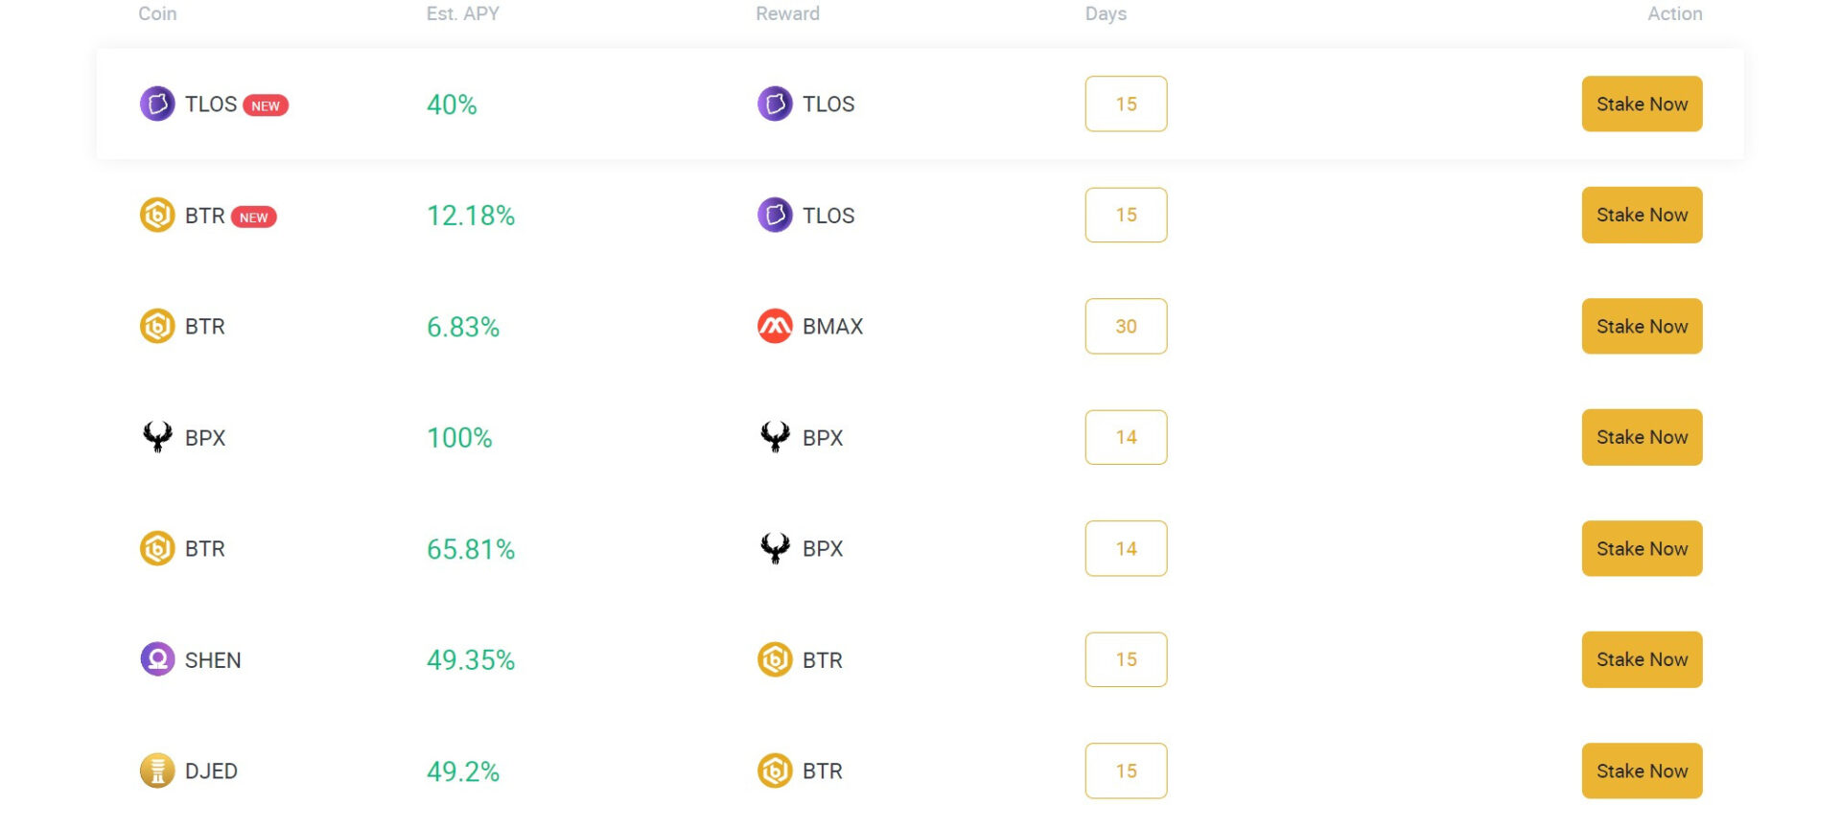1841x828 pixels.
Task: Select the 30 days option for BTR
Action: pyautogui.click(x=1126, y=326)
